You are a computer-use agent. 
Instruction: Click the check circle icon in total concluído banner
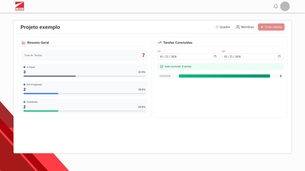(x=162, y=66)
